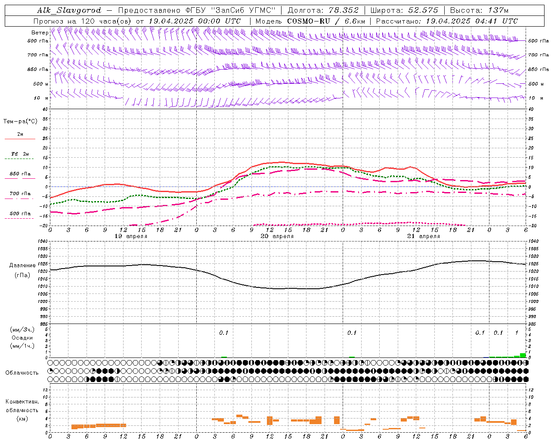Screen dimensions: 551x440
Task: Click the station title Alk_Slavgorod
Action: 69,10
